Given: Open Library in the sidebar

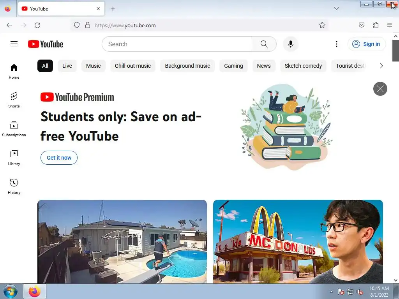Looking at the screenshot, I should pyautogui.click(x=14, y=158).
